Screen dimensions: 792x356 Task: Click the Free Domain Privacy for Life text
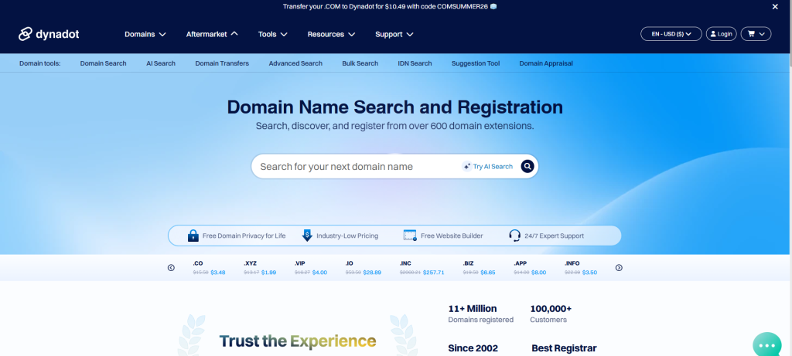244,236
